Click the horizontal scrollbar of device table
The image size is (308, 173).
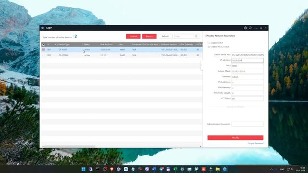coord(70,146)
